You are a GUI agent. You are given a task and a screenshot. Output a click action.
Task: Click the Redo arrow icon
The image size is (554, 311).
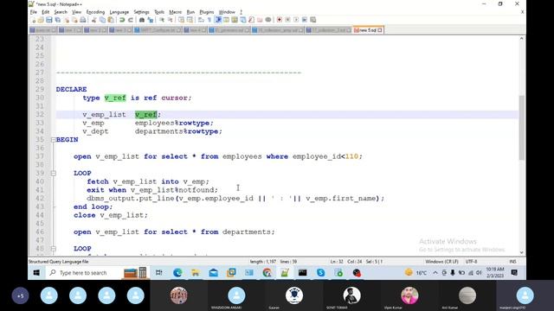131,20
